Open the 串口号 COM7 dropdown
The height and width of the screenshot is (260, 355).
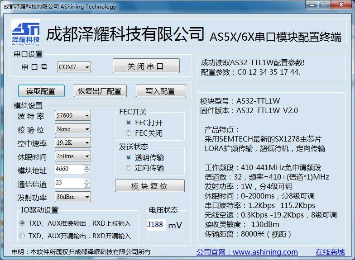tap(74, 67)
